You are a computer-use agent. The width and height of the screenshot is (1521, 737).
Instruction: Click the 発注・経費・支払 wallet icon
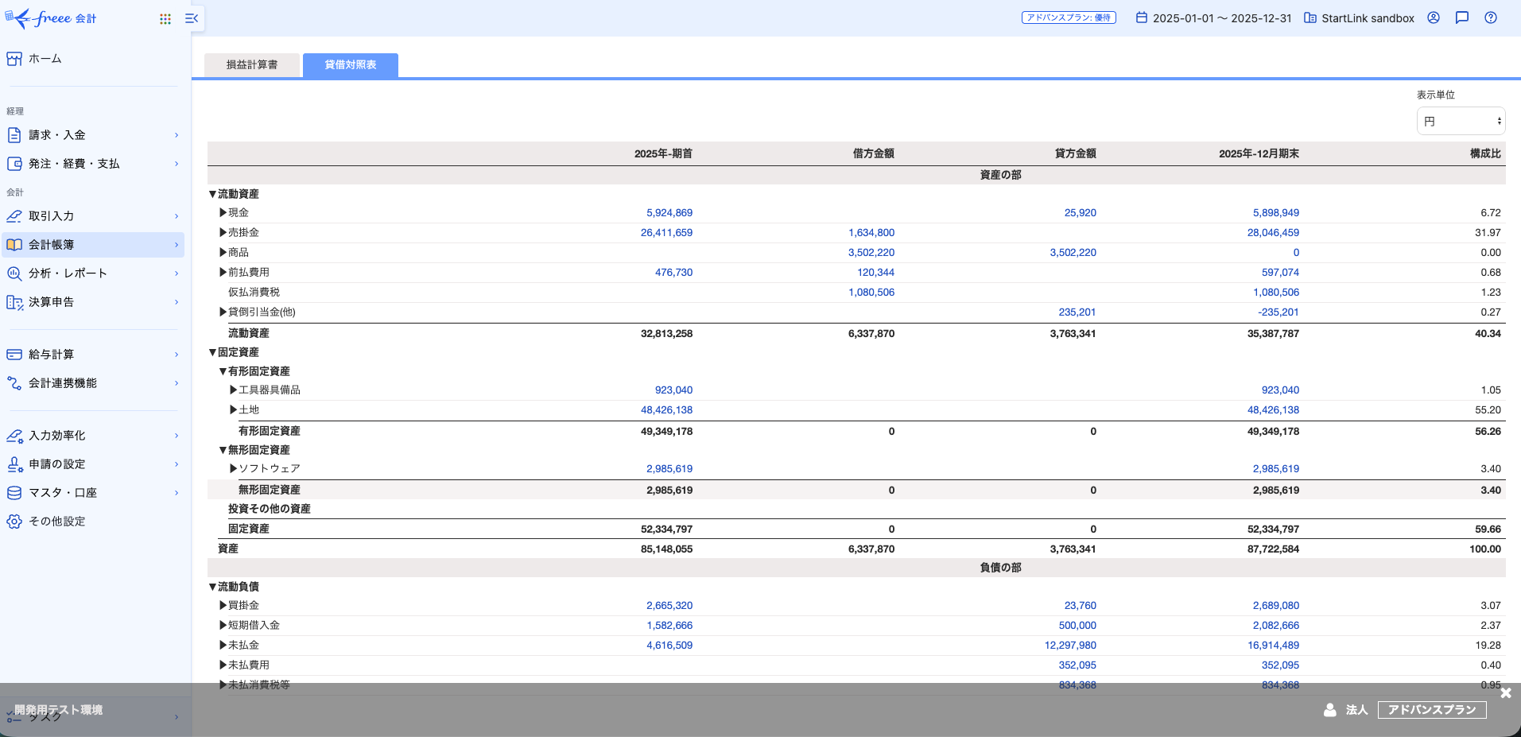click(x=14, y=164)
